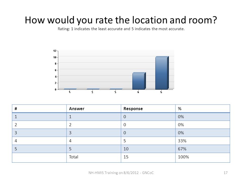This screenshot has width=242, height=181.
Task: Select the flat bar for rating 2
Action: pos(93,89)
